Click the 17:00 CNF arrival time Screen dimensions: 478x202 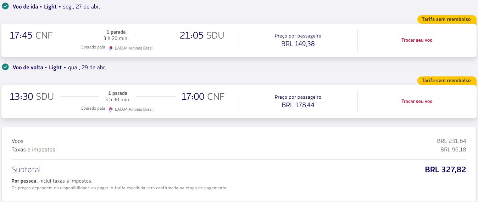(x=203, y=97)
